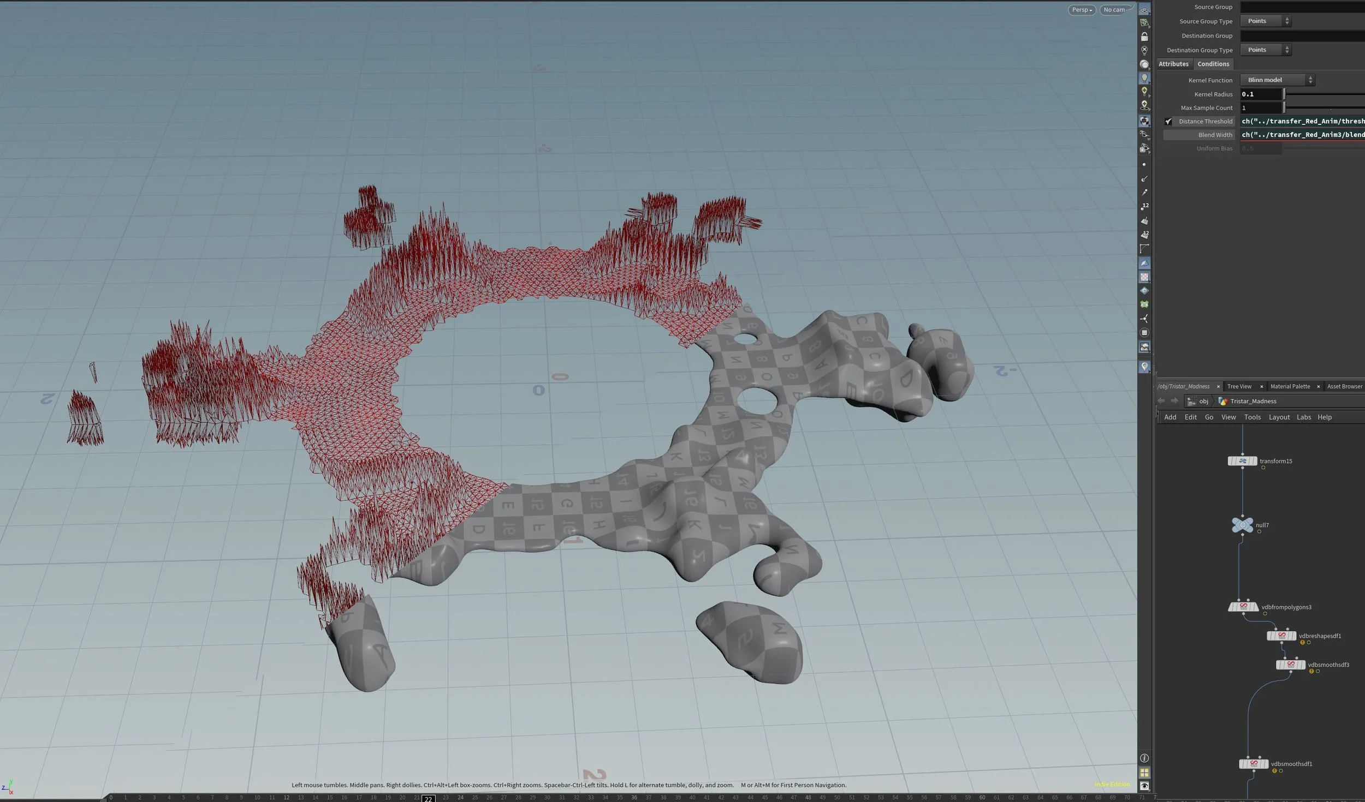Image resolution: width=1365 pixels, height=802 pixels.
Task: Open the Source Group Type Points dropdown
Action: [x=1261, y=21]
